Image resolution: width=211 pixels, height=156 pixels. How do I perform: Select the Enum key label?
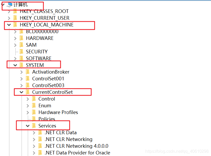(45, 106)
